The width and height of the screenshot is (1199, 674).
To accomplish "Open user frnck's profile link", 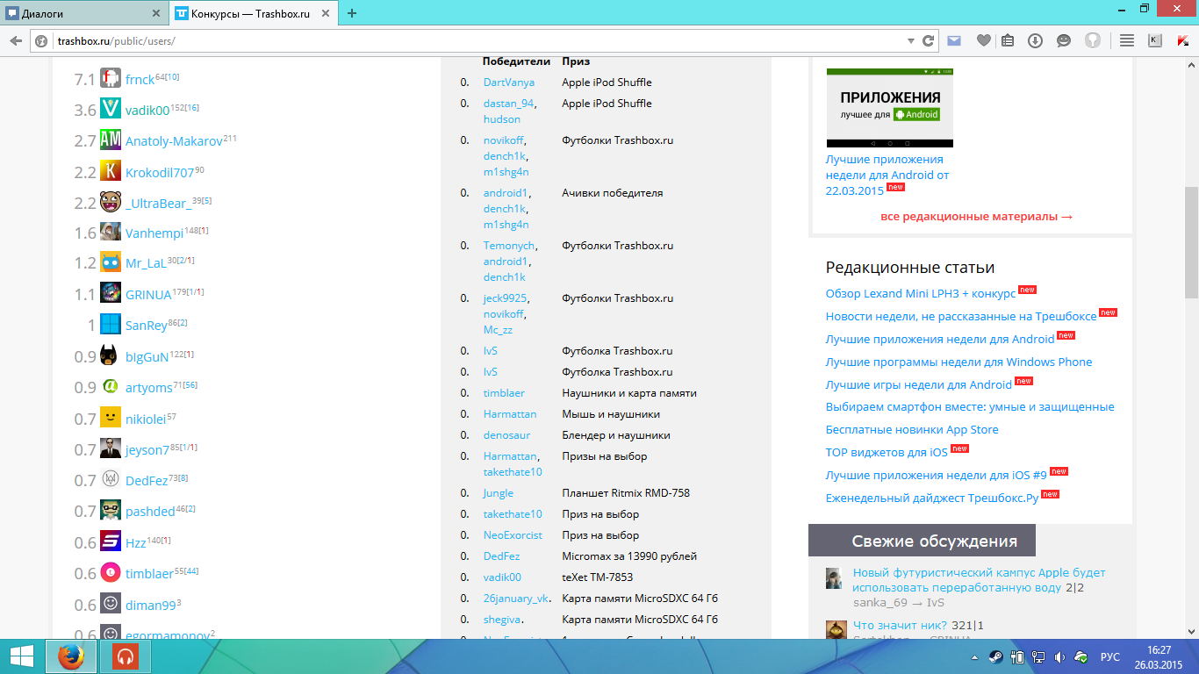I will pyautogui.click(x=140, y=79).
